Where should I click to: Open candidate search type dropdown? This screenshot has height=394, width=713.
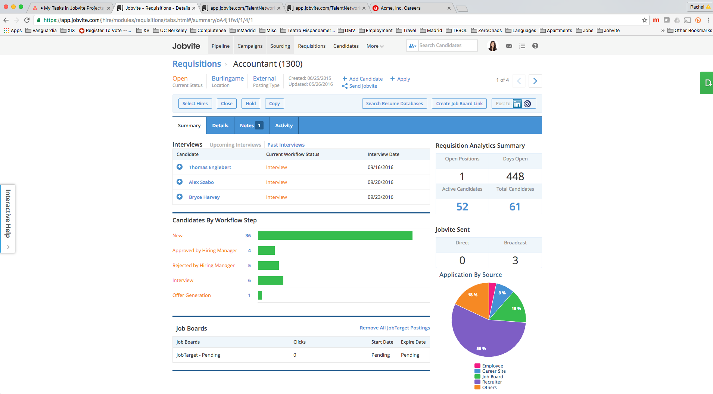(412, 46)
